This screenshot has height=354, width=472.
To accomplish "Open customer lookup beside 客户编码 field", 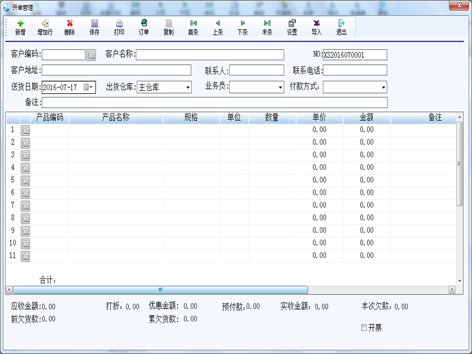I will click(x=91, y=55).
